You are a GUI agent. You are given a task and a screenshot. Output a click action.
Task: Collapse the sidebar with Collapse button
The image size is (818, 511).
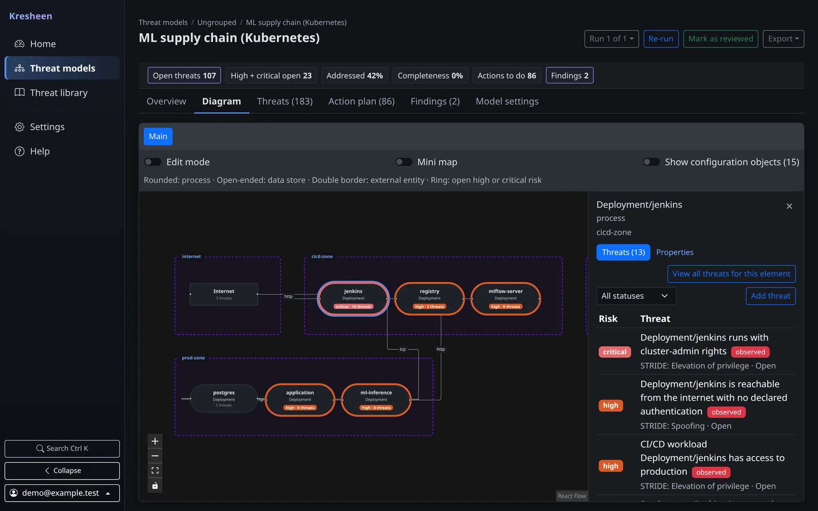coord(62,471)
